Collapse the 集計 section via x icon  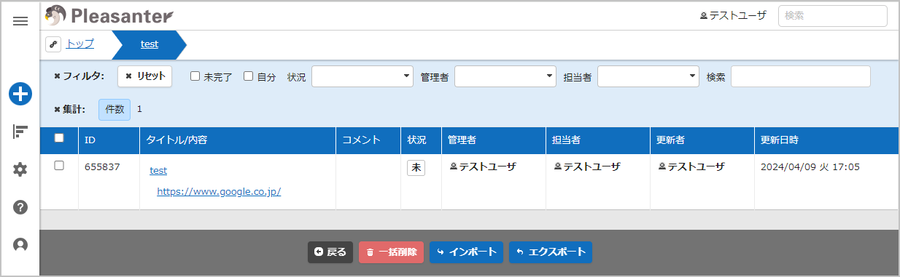[x=58, y=110]
